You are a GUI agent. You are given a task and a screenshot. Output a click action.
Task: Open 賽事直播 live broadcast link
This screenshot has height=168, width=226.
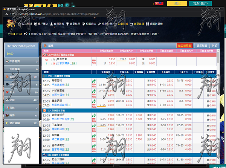tap(139, 24)
